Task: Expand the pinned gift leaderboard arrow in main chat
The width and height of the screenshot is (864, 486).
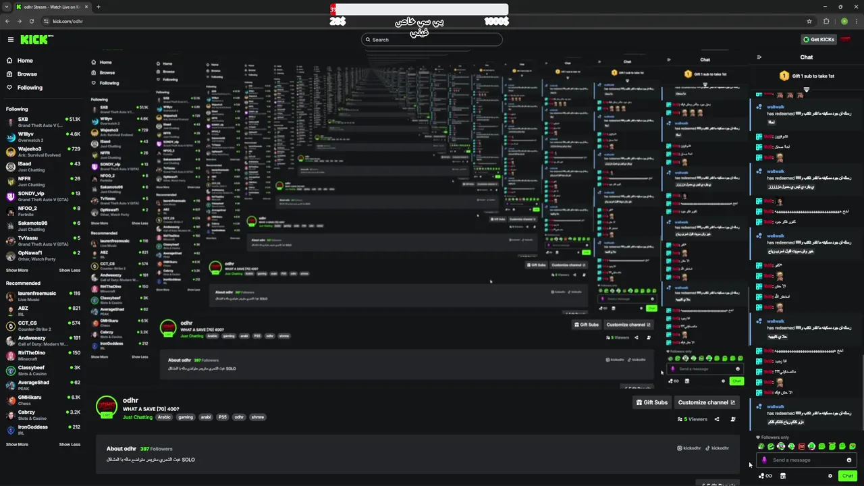Action: coord(806,89)
